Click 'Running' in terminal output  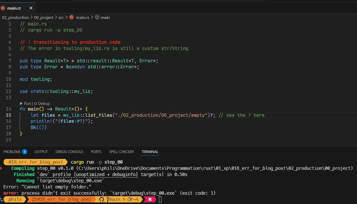(25, 181)
